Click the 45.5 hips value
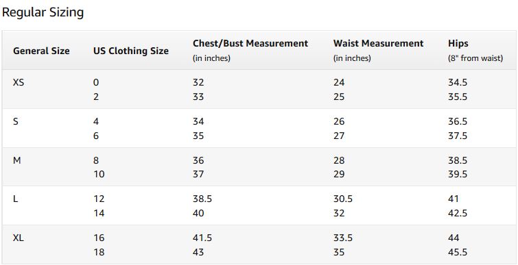Screen dimensions: 518x265 458,253
